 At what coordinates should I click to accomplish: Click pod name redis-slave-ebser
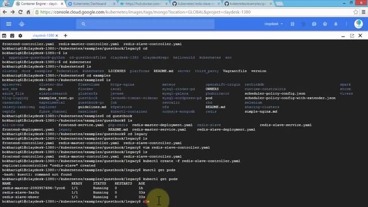[x=21, y=197]
